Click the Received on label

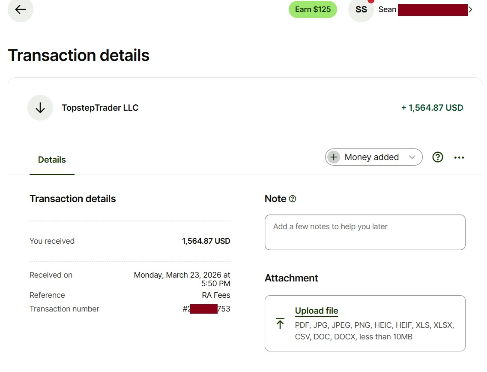pyautogui.click(x=51, y=275)
